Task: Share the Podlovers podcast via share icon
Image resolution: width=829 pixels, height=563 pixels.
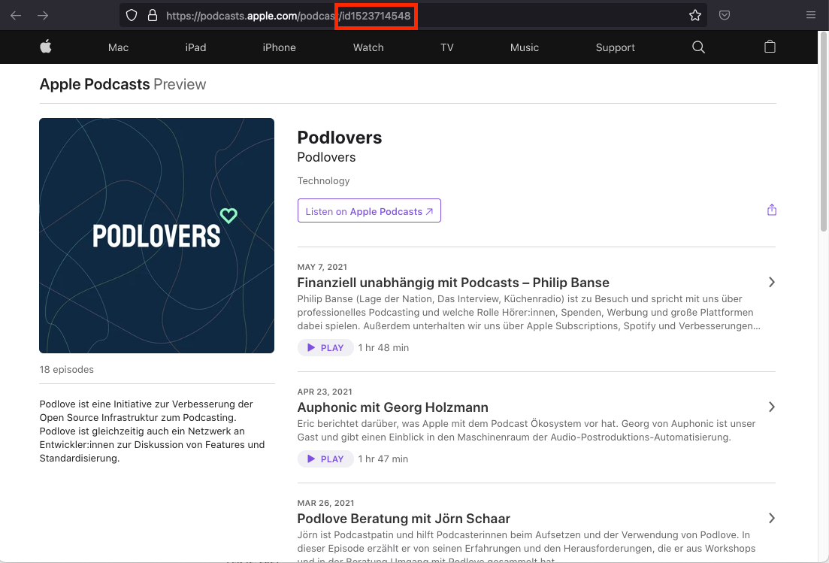Action: click(772, 210)
